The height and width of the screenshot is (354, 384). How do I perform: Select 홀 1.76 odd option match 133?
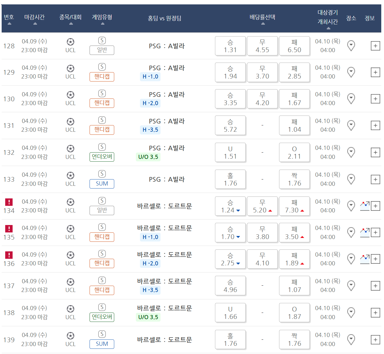(x=230, y=179)
